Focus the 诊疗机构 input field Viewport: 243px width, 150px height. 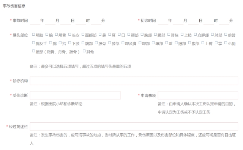[134, 81]
